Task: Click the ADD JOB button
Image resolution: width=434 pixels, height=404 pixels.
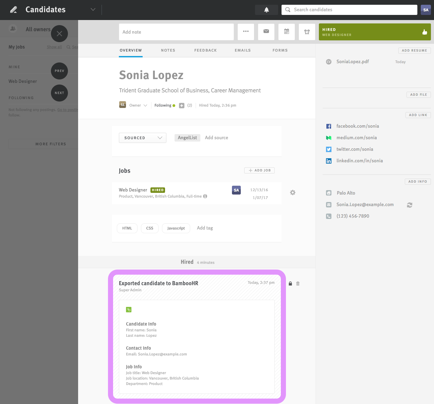Action: [x=259, y=170]
